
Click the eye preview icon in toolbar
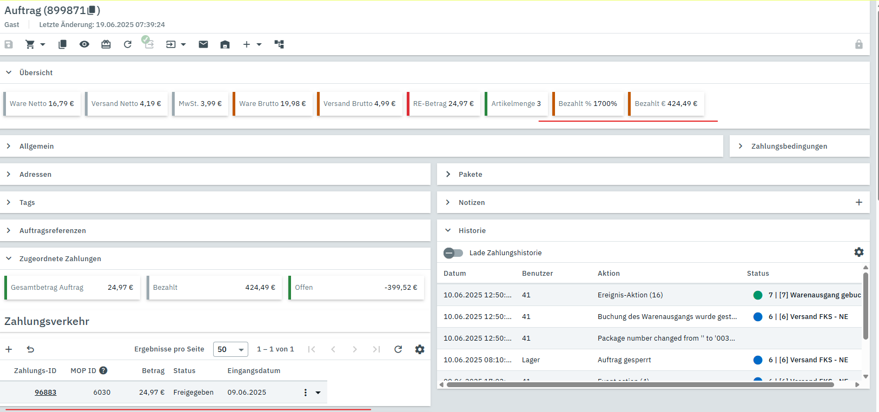point(84,44)
